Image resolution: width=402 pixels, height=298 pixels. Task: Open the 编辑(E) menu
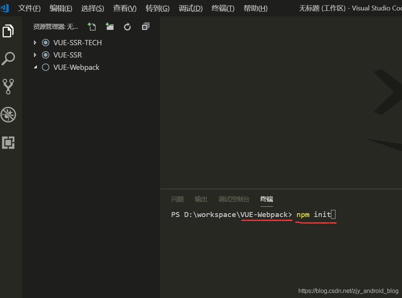61,8
